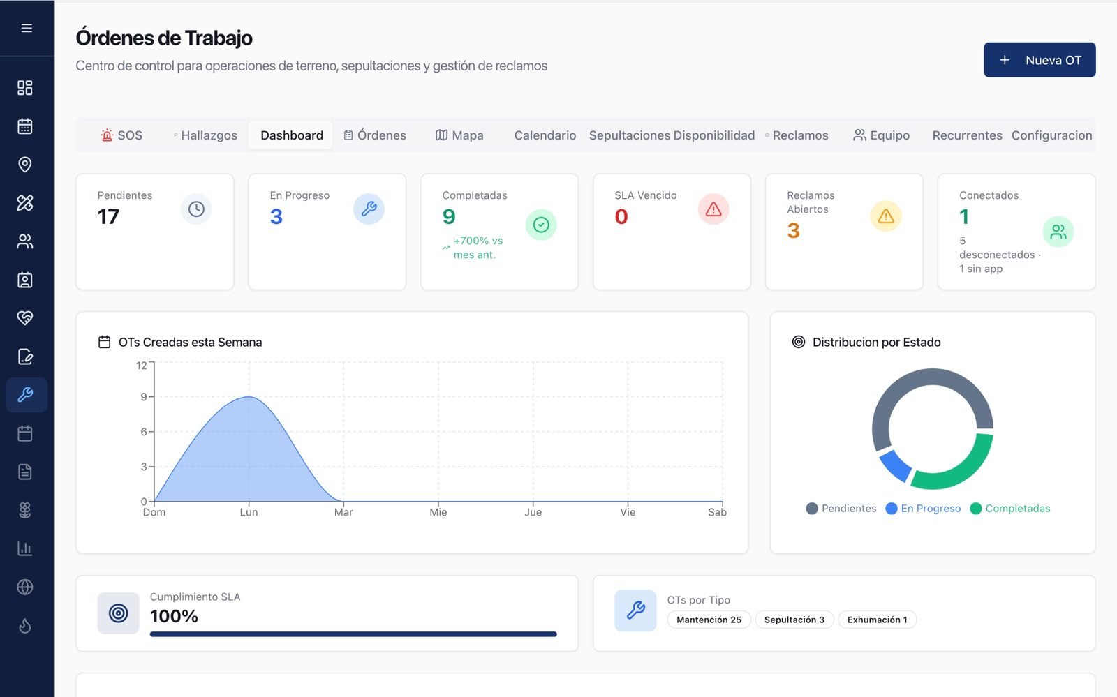Click the Nueva OT button
This screenshot has width=1117, height=697.
1040,60
